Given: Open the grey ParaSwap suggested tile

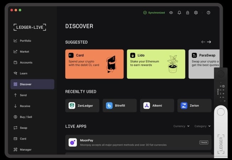Looking at the screenshot, I should [x=204, y=64].
